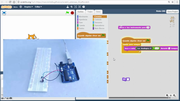This screenshot has height=101, width=180.
Task: Select the Grow sprite tool
Action: (x=76, y=7)
